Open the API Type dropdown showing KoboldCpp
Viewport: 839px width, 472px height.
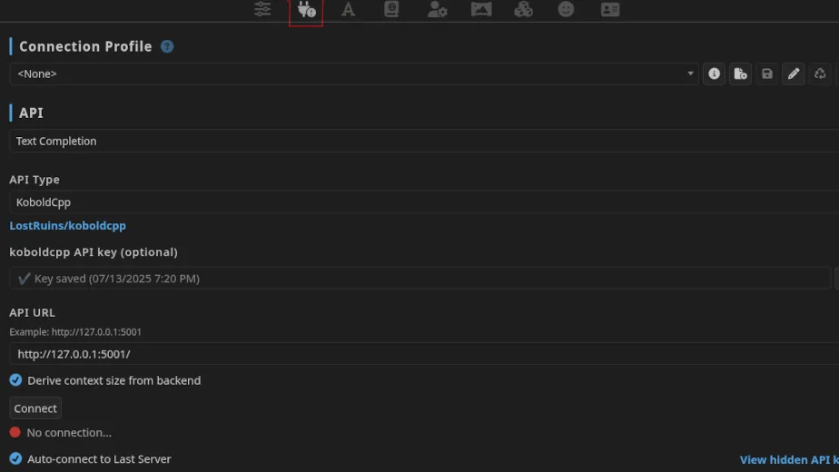tap(422, 202)
